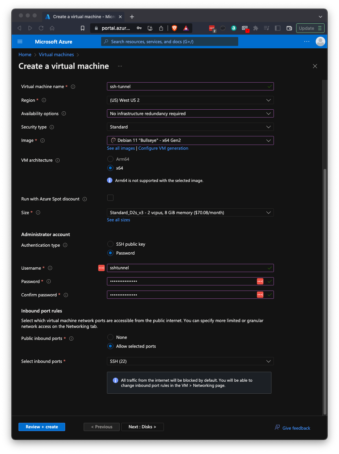The height and width of the screenshot is (454, 339).
Task: Click info icon next to Region
Action: [44, 100]
